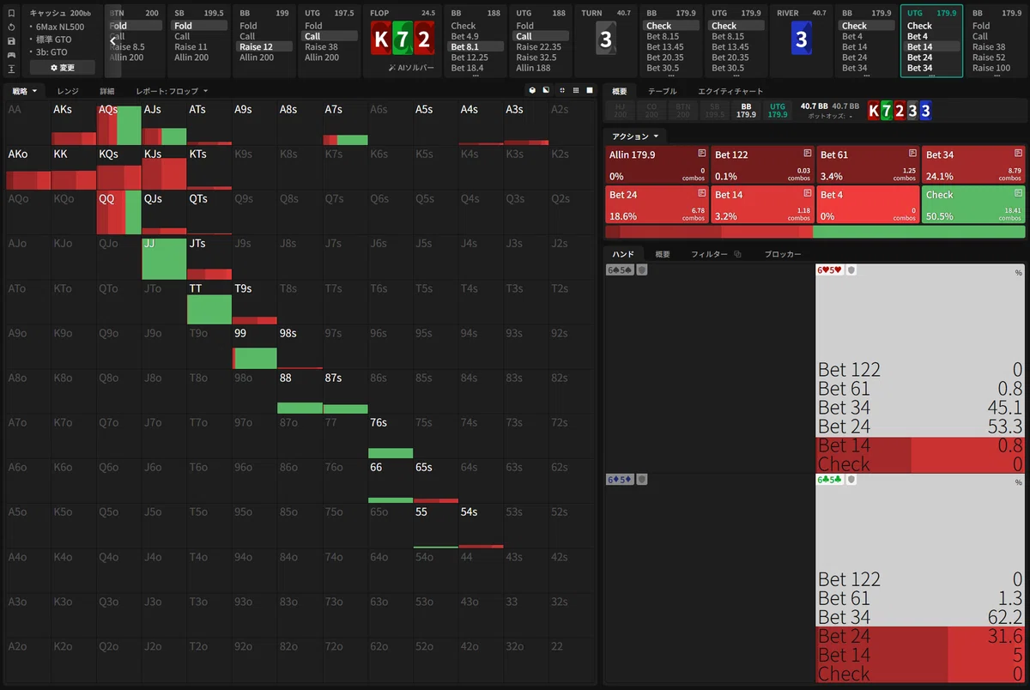This screenshot has height=690, width=1030.
Task: Select the four-dot grid view icon
Action: 561,90
